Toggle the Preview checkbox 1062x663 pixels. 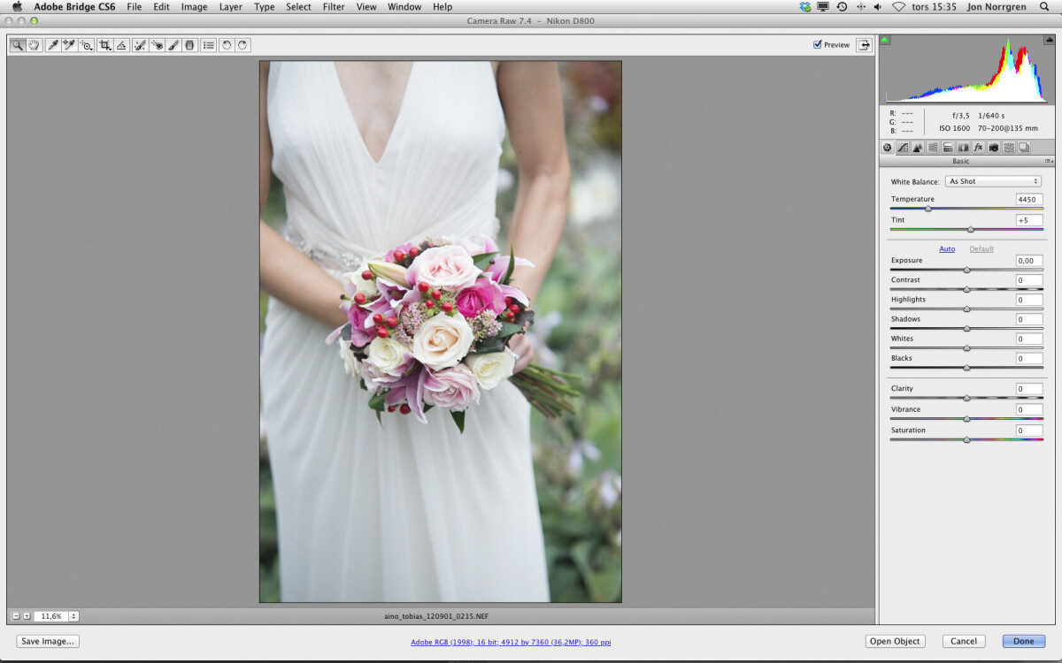[x=818, y=44]
